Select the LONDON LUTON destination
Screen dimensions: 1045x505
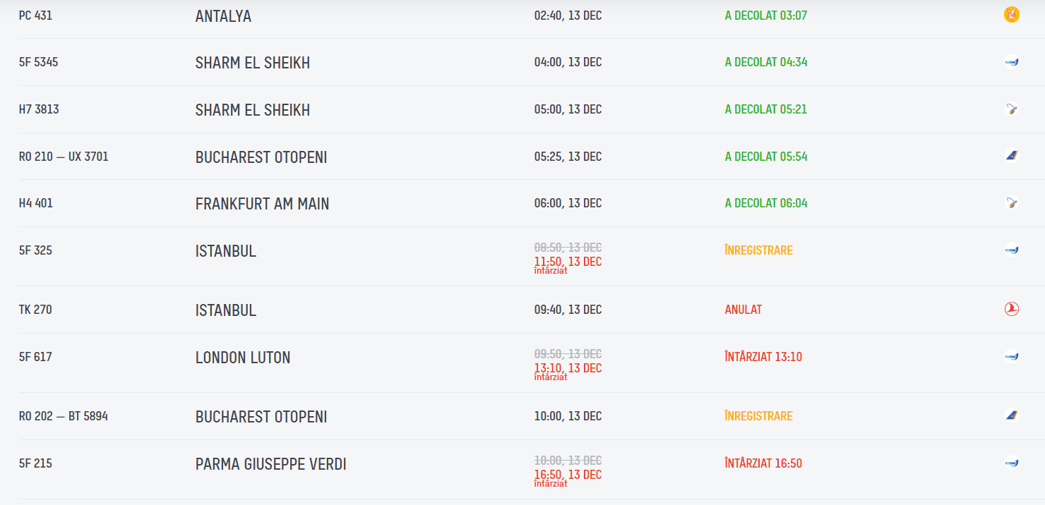(x=243, y=358)
